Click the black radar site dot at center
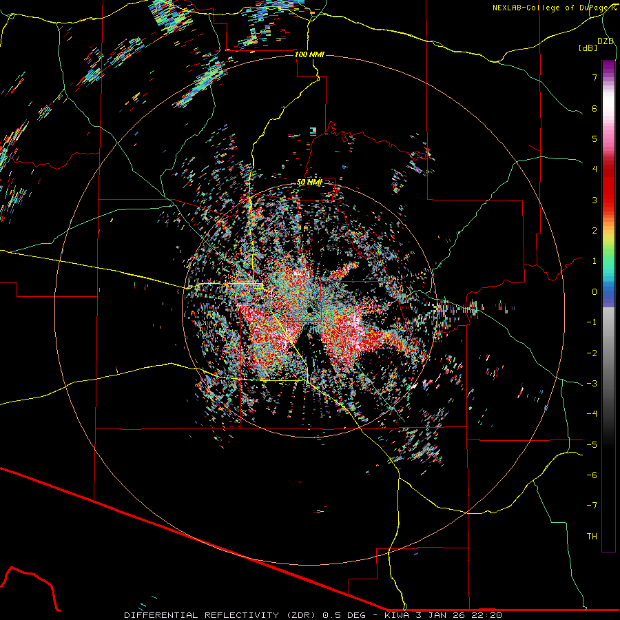 click(311, 309)
